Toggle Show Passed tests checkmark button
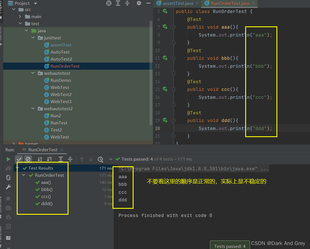The height and width of the screenshot is (249, 310). pos(19,159)
